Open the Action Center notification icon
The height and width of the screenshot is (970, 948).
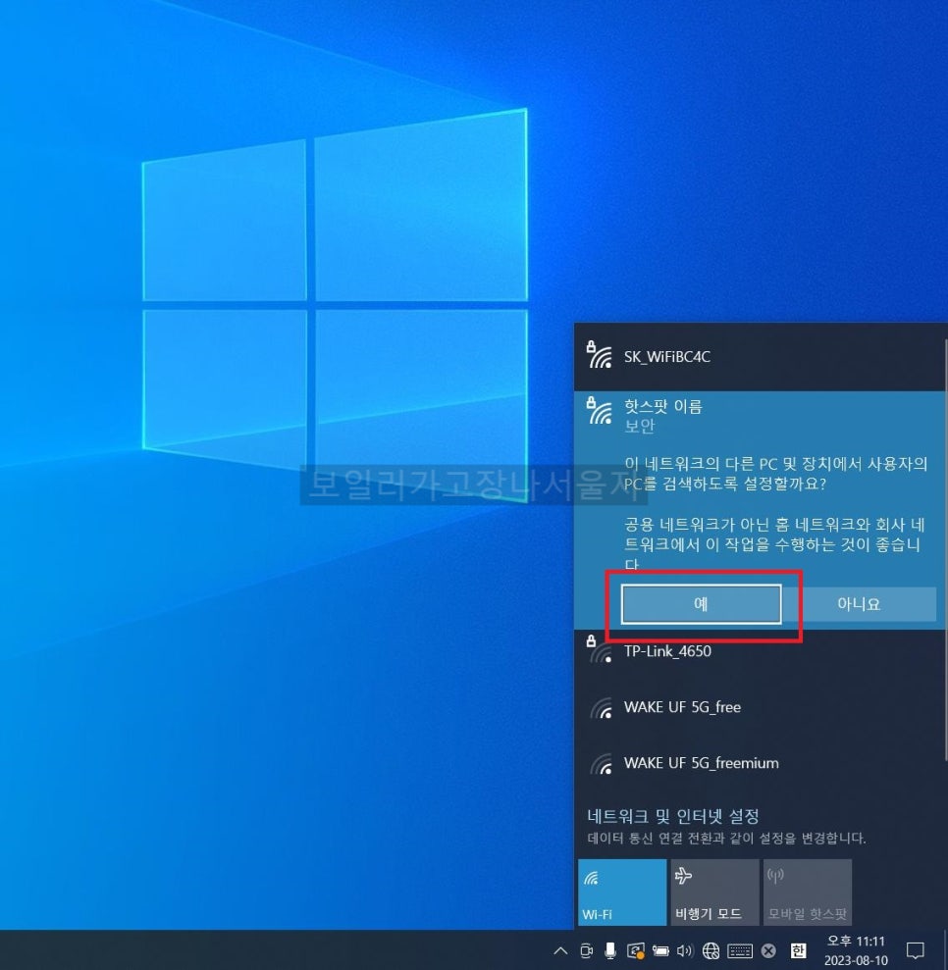click(x=916, y=950)
